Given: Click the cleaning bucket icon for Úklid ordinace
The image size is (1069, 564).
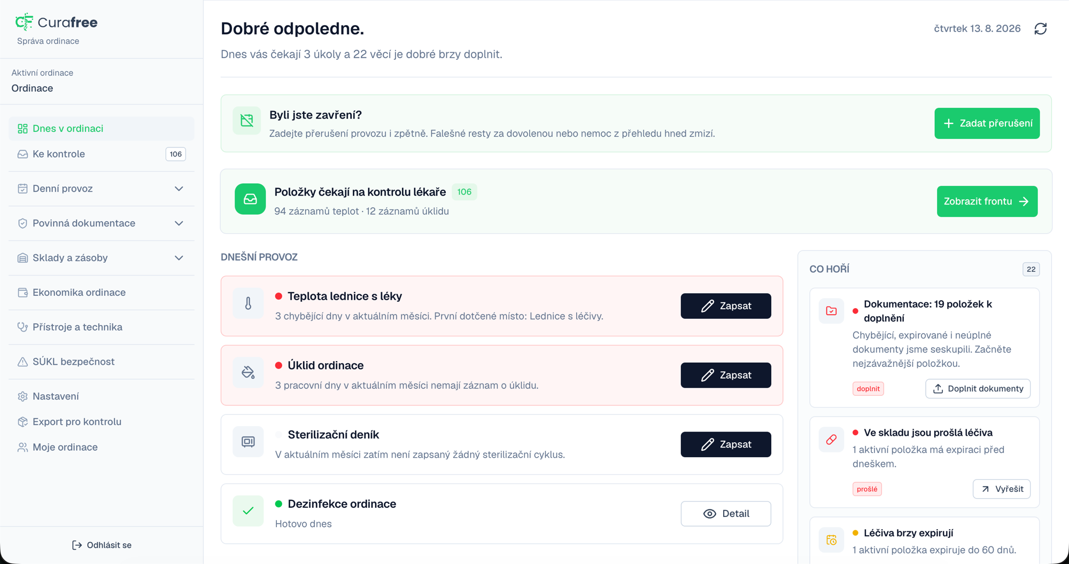Looking at the screenshot, I should click(x=248, y=372).
